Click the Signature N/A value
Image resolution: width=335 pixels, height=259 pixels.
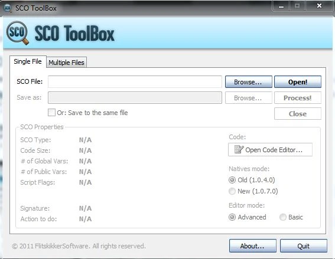pos(86,208)
